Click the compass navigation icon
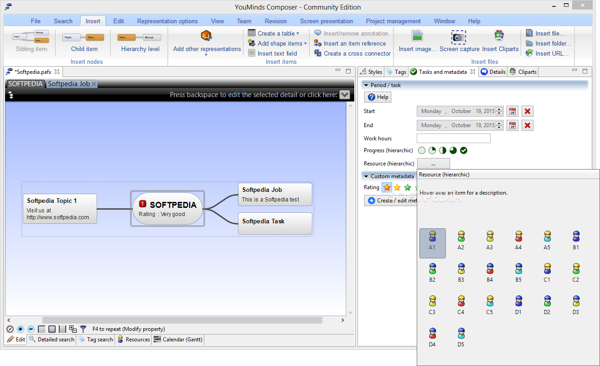 click(10, 329)
